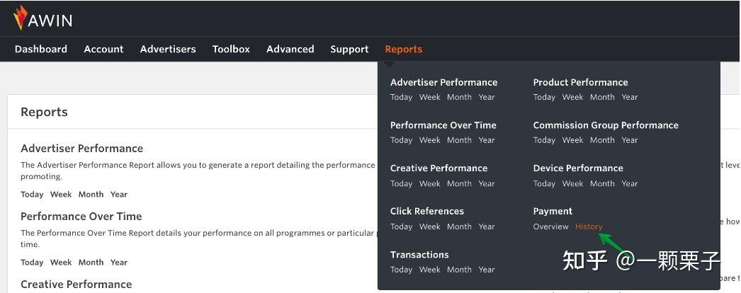Select Today under dropdown Advertiser Performance
The height and width of the screenshot is (293, 741).
(401, 98)
